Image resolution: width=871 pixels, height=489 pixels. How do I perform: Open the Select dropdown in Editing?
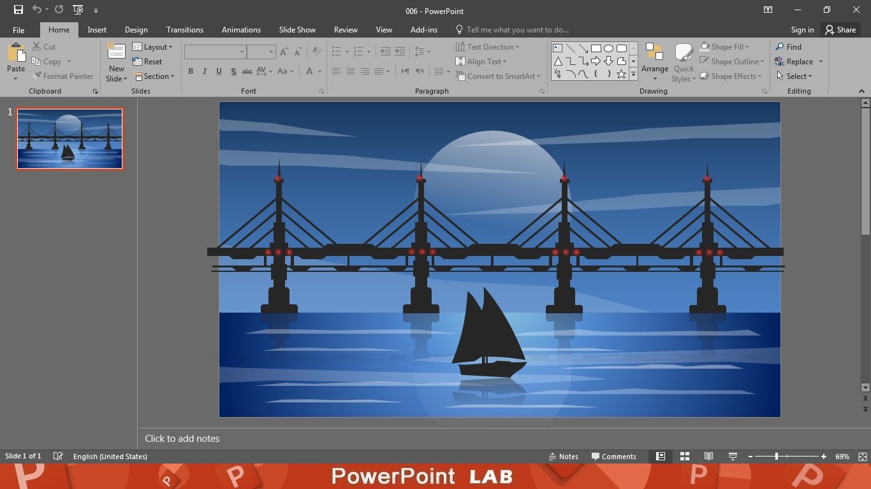[x=794, y=76]
